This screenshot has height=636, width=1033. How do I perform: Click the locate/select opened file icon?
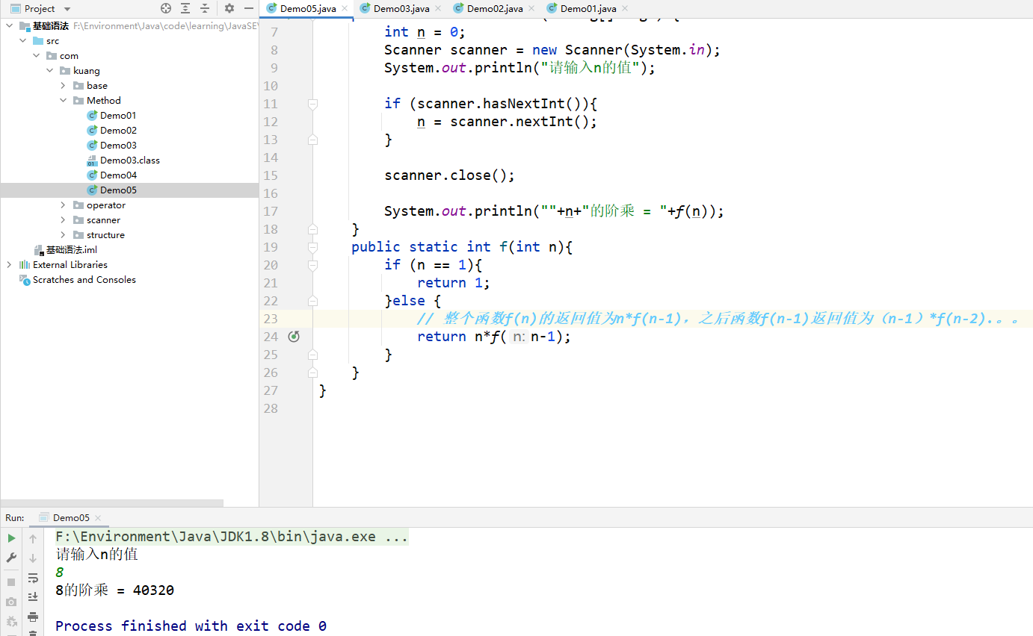coord(166,8)
